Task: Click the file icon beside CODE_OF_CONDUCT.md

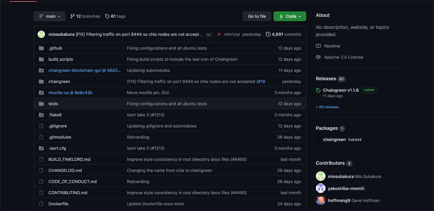Action: [x=41, y=182]
